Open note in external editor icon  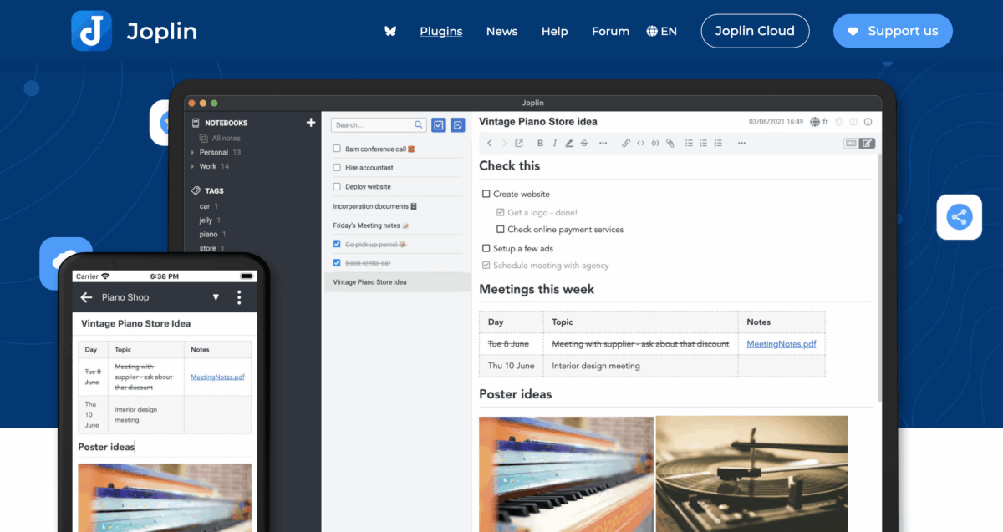click(518, 143)
